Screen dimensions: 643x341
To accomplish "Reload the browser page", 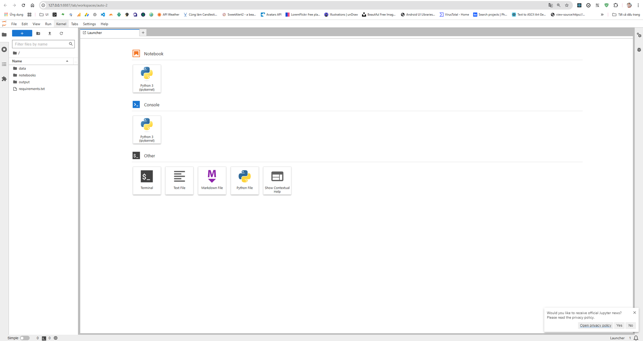I will tap(23, 5).
